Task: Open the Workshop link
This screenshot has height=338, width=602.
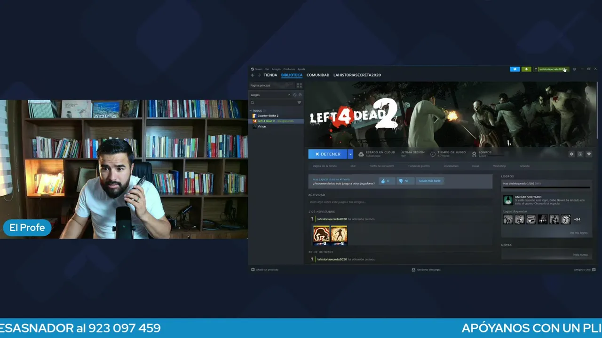Action: click(x=499, y=166)
